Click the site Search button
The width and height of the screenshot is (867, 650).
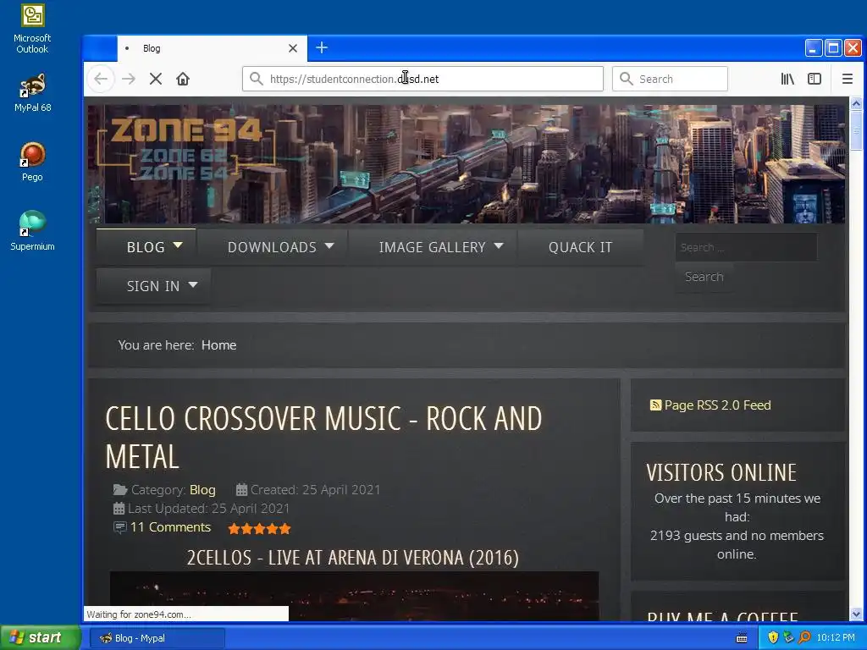[704, 277]
